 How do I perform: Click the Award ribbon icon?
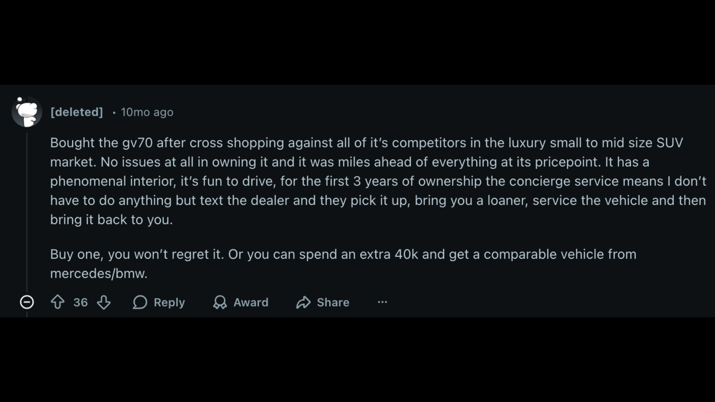click(220, 303)
